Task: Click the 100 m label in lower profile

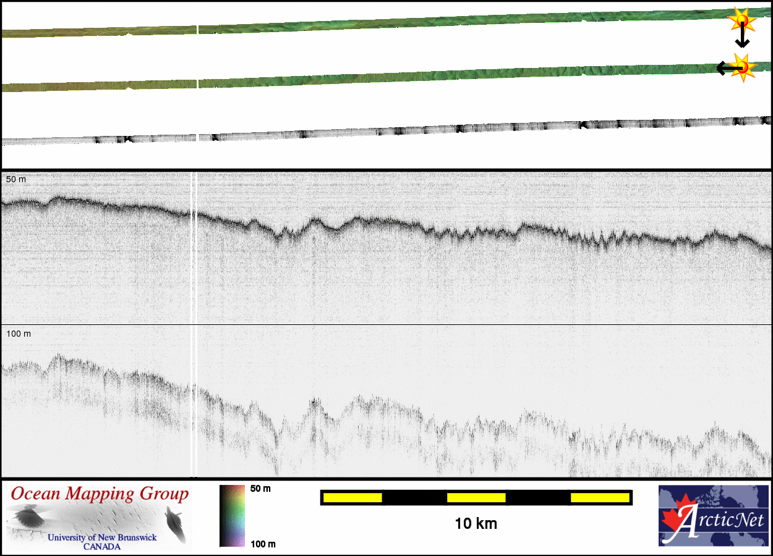Action: click(x=19, y=334)
